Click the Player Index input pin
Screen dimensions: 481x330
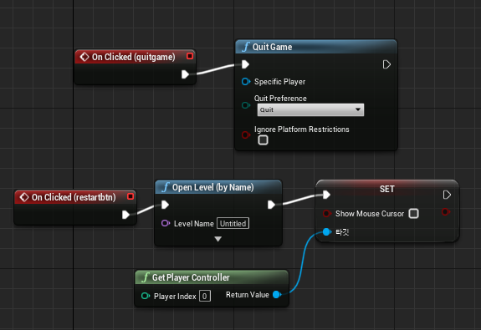point(145,296)
